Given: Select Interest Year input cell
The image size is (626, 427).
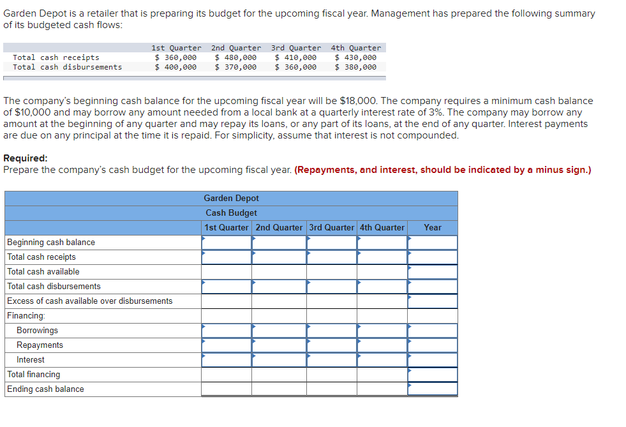Looking at the screenshot, I should 433,360.
